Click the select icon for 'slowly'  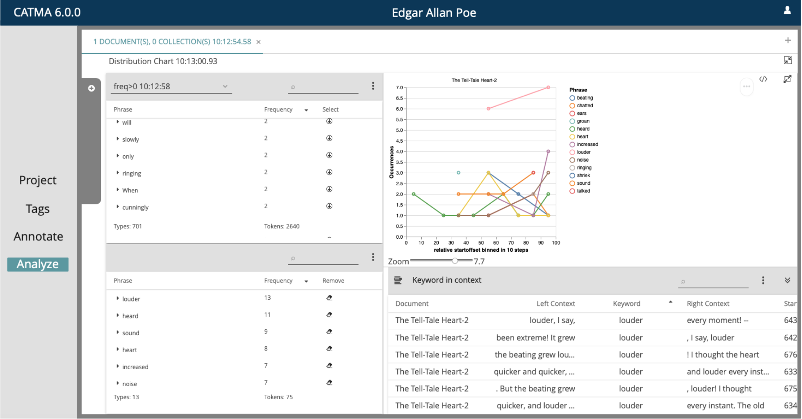pos(329,138)
